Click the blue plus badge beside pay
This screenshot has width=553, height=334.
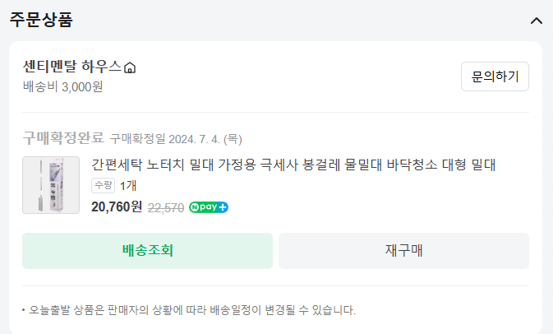tap(223, 207)
